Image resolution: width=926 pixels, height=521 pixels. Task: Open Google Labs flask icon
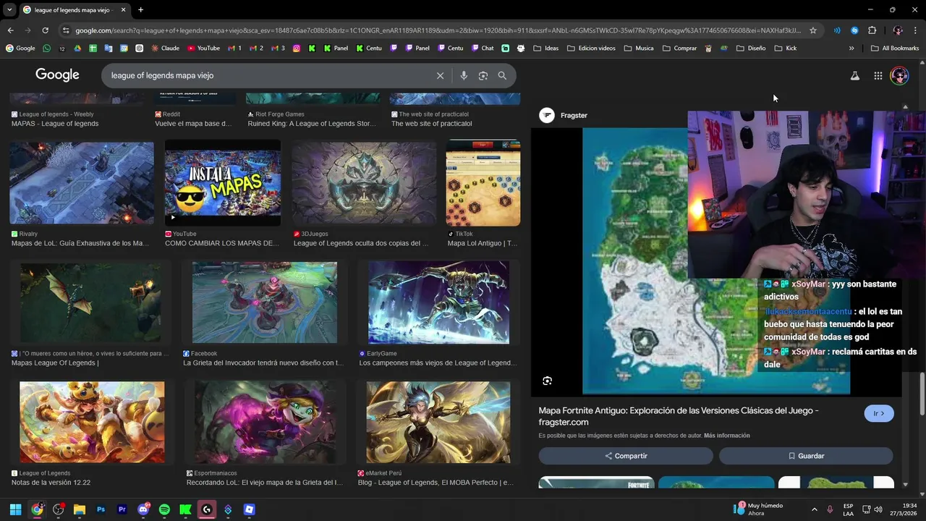[x=854, y=75]
